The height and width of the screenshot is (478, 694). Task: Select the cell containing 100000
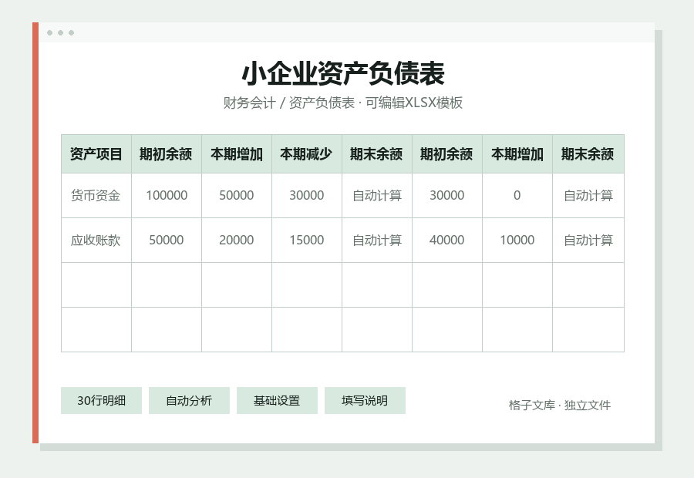(167, 195)
